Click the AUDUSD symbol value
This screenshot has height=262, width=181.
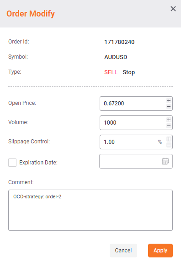point(116,57)
